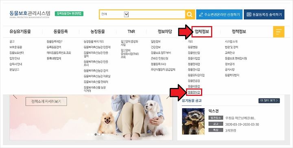Select 보호중 동물 submenu item
Image resolution: width=293 pixels, height=148 pixels.
coord(16,47)
